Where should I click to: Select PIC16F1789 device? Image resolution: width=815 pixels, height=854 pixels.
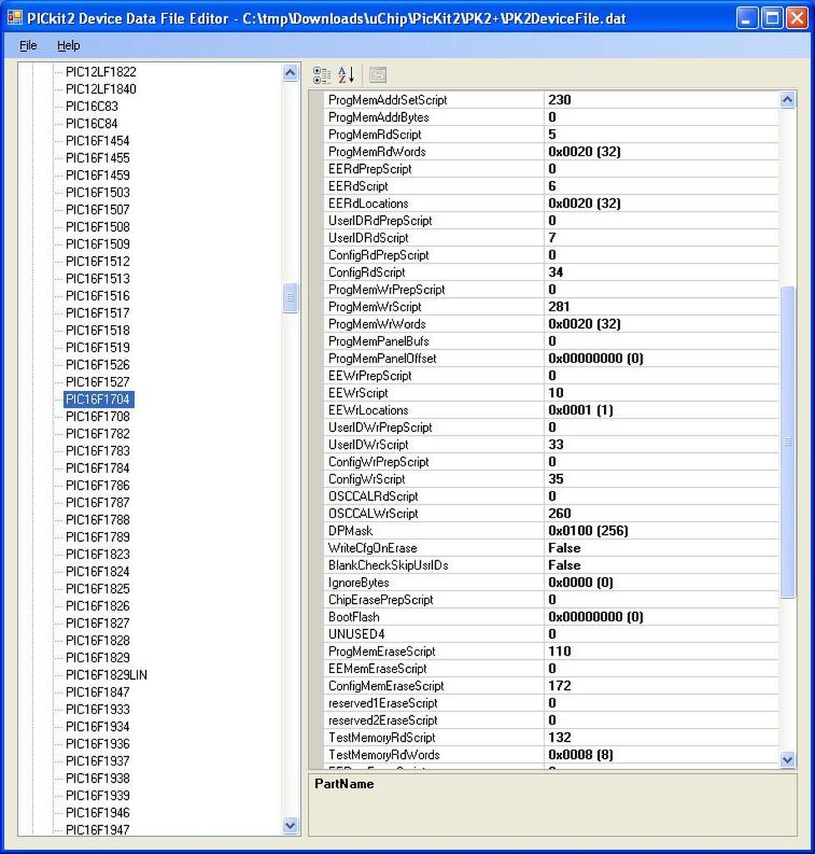click(98, 537)
